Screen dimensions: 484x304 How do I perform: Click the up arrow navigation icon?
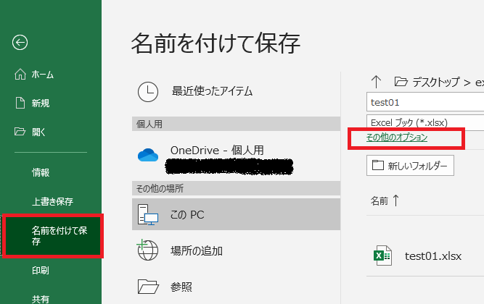click(375, 81)
